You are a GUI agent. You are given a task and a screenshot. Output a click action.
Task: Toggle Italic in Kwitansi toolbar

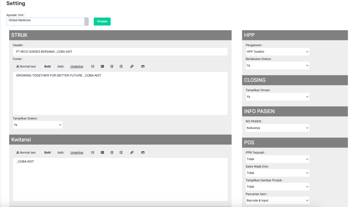tap(61, 153)
